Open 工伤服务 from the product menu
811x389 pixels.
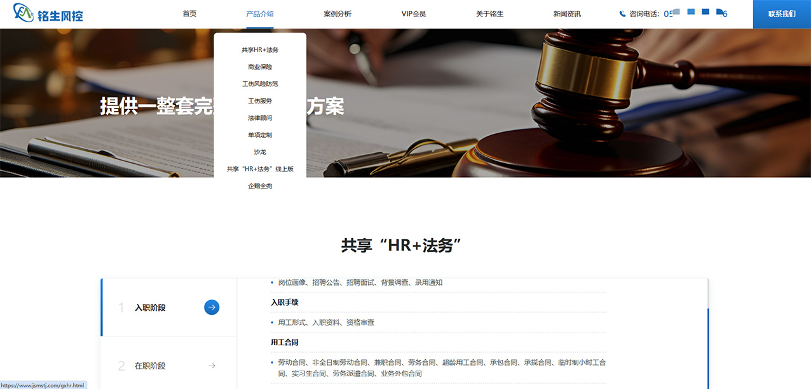point(260,101)
